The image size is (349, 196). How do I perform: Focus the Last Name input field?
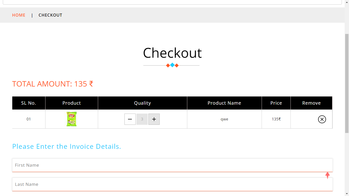[x=172, y=184]
